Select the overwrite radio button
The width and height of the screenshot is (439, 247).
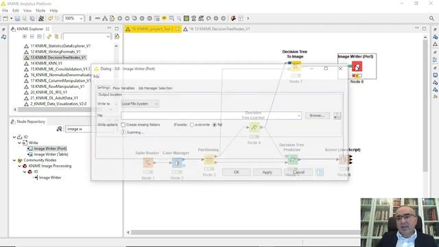(192, 125)
